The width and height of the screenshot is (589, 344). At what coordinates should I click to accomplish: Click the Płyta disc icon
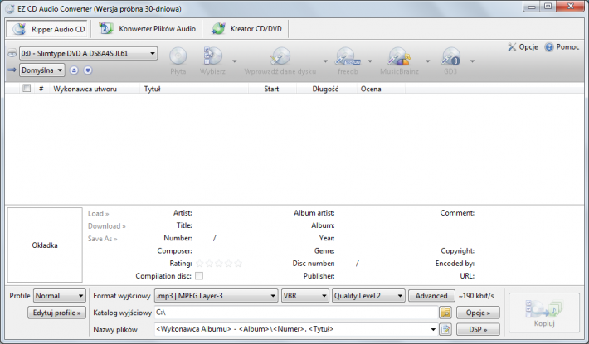pos(178,56)
